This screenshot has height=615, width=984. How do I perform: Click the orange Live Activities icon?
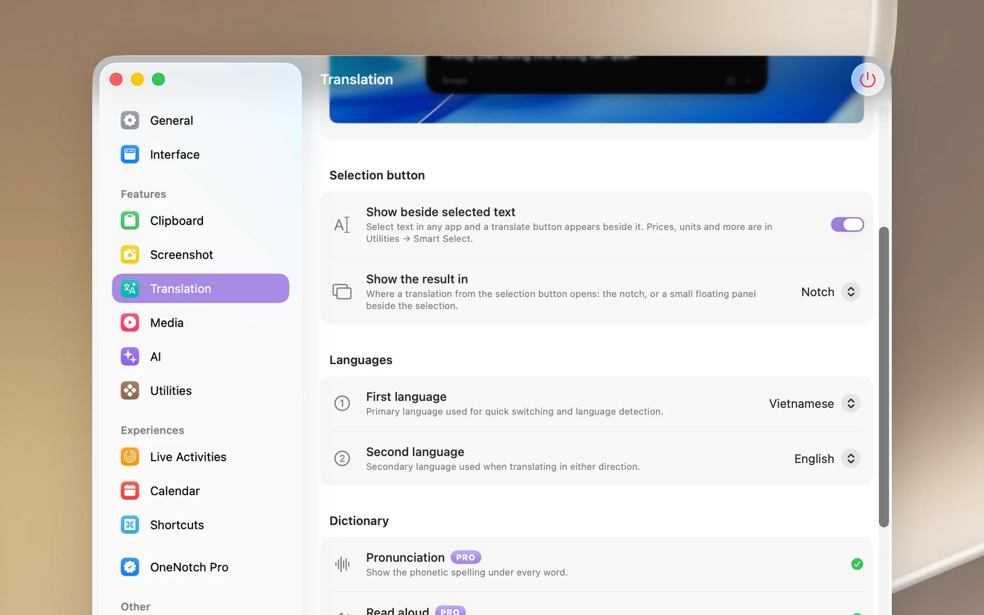click(130, 457)
